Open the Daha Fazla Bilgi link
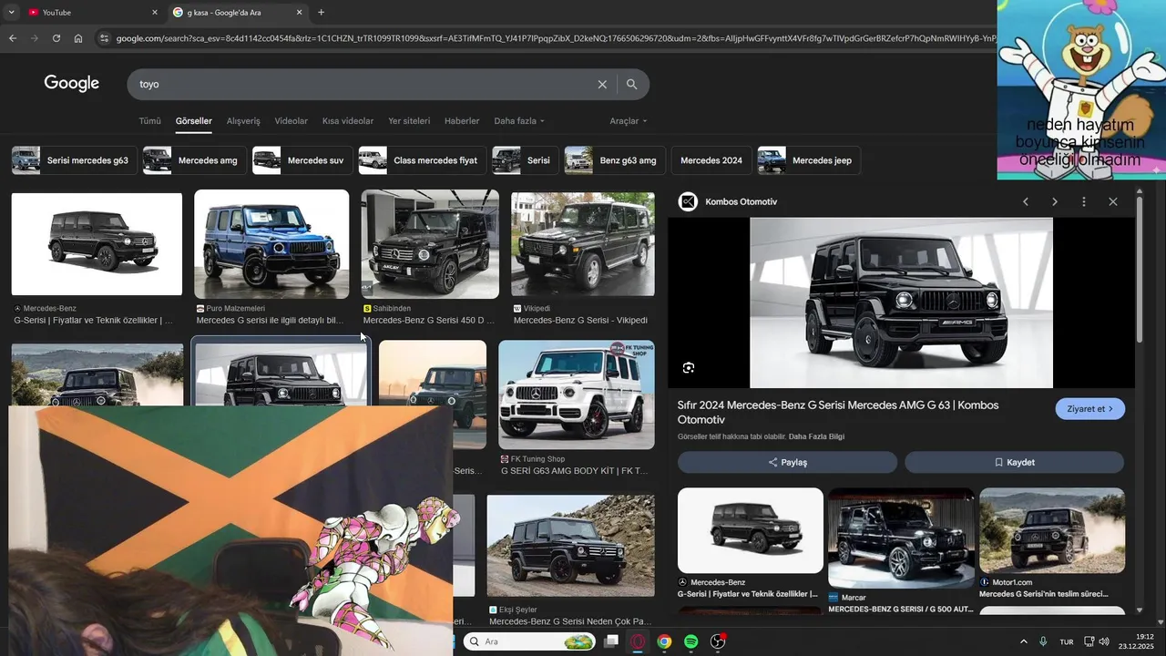1166x656 pixels. click(816, 436)
